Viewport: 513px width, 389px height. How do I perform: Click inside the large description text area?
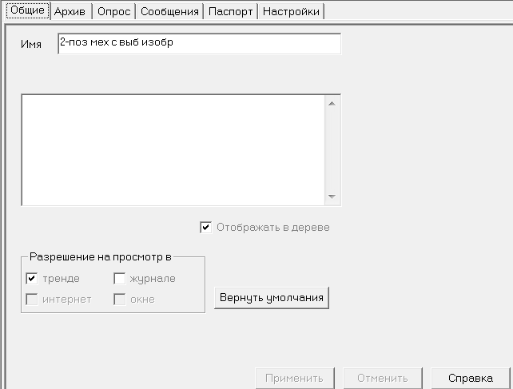[x=173, y=150]
